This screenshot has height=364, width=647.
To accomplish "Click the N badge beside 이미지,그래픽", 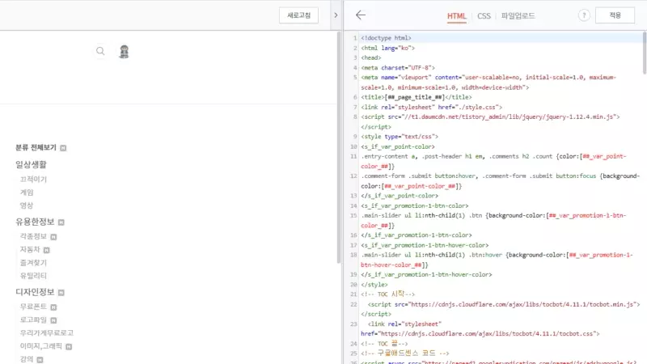I will (x=69, y=347).
